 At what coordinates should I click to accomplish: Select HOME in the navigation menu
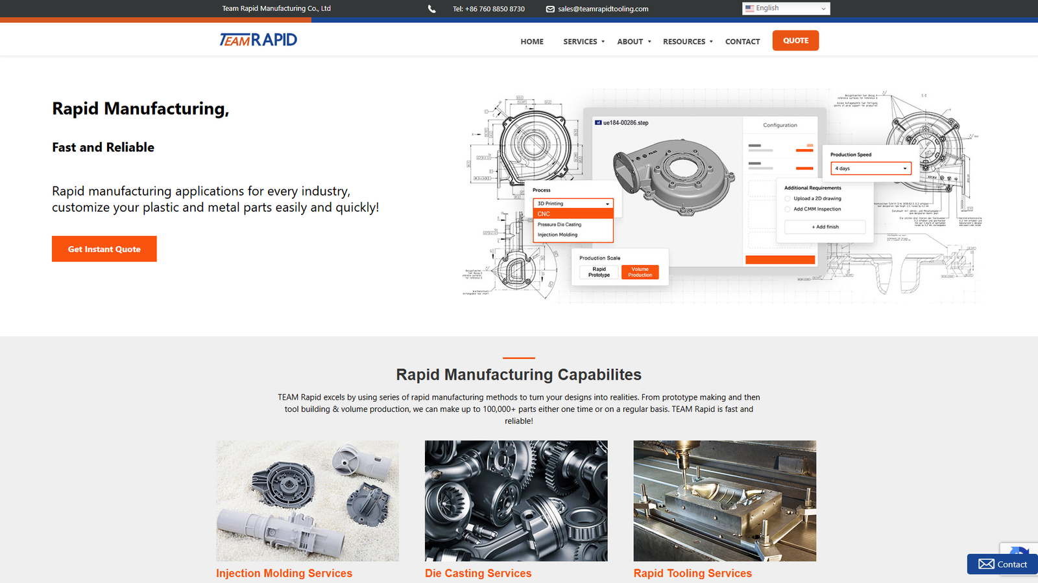point(531,41)
